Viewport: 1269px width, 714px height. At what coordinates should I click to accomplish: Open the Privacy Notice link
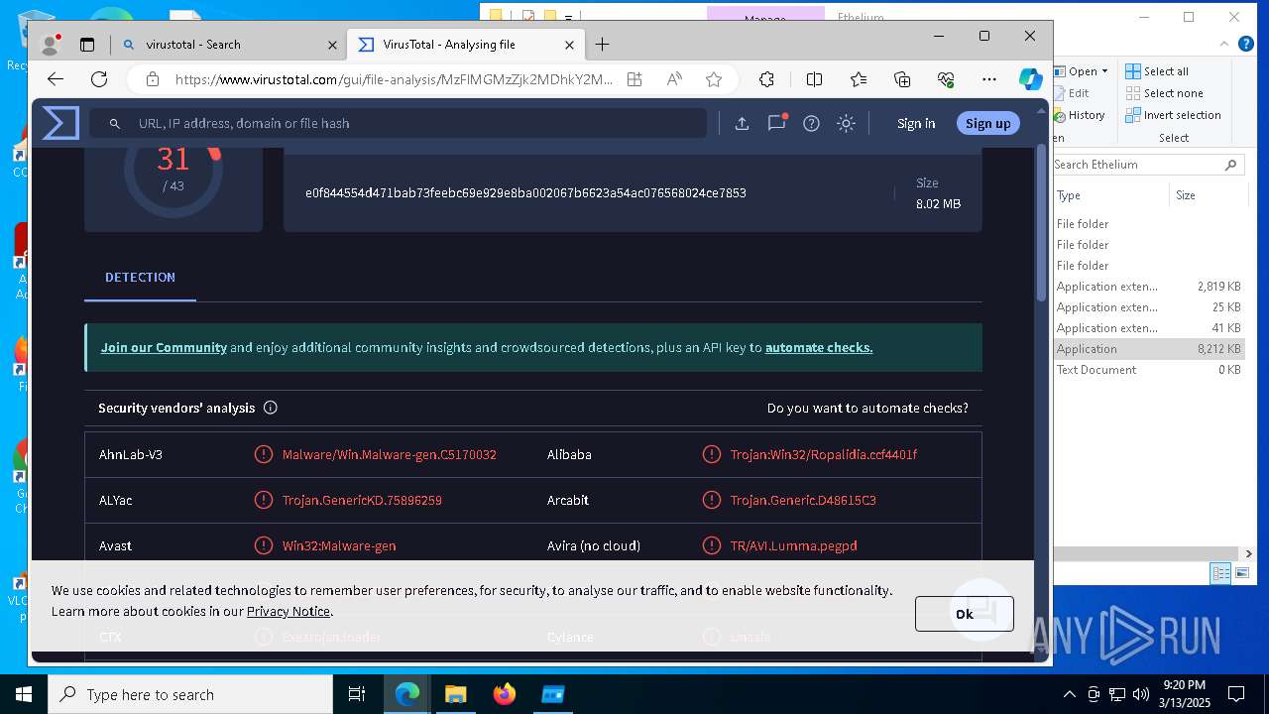(x=288, y=611)
